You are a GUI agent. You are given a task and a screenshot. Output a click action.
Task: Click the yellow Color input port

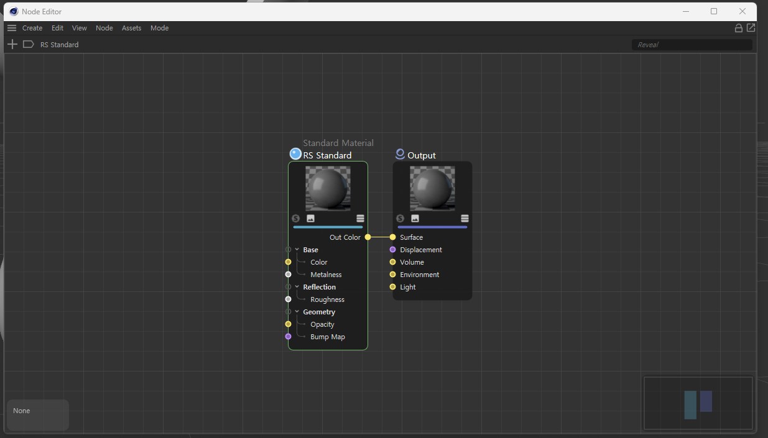point(288,262)
